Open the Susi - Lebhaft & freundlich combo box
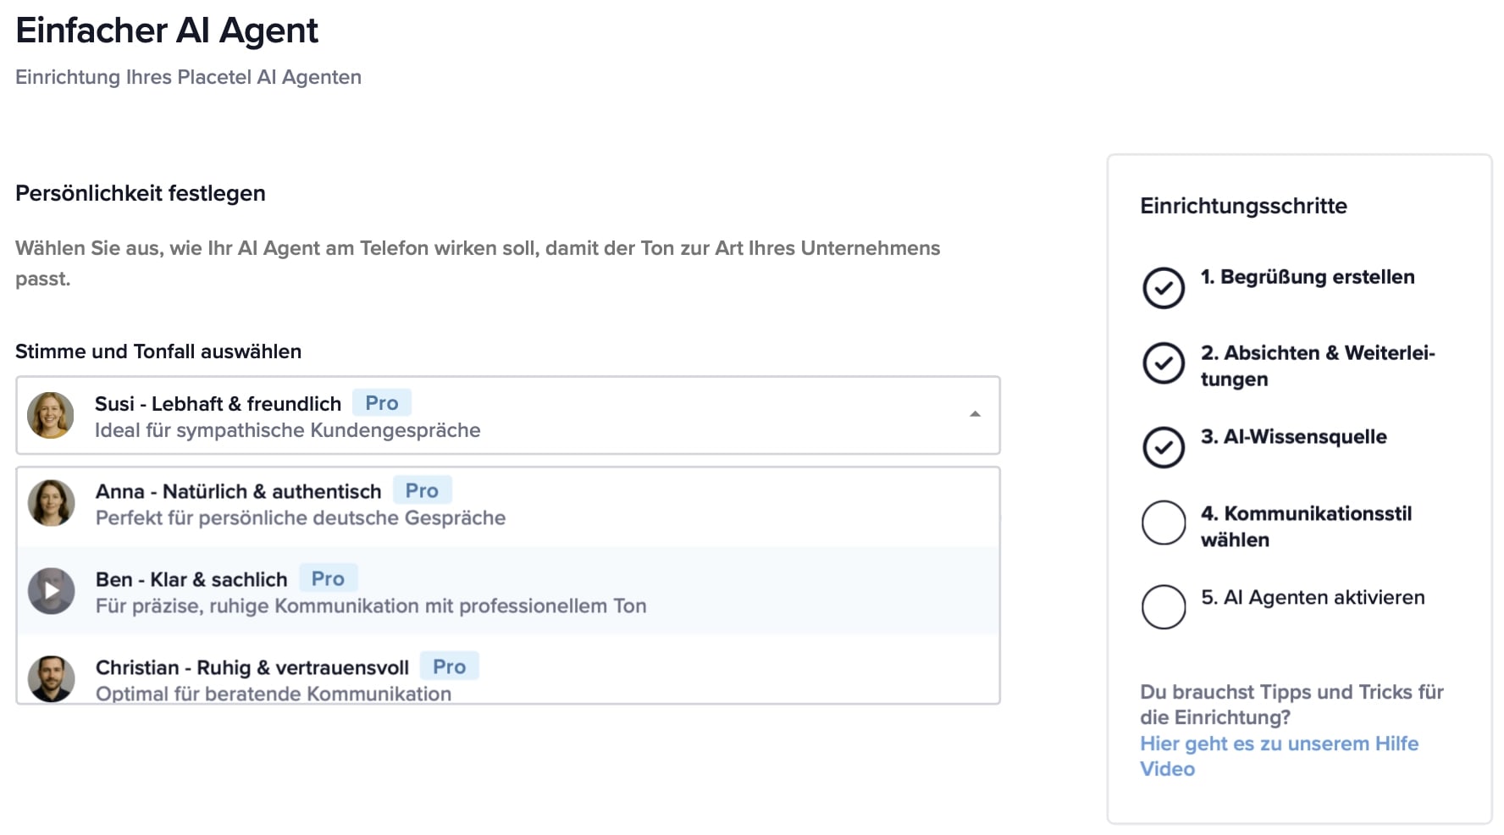1504x835 pixels. pos(508,415)
